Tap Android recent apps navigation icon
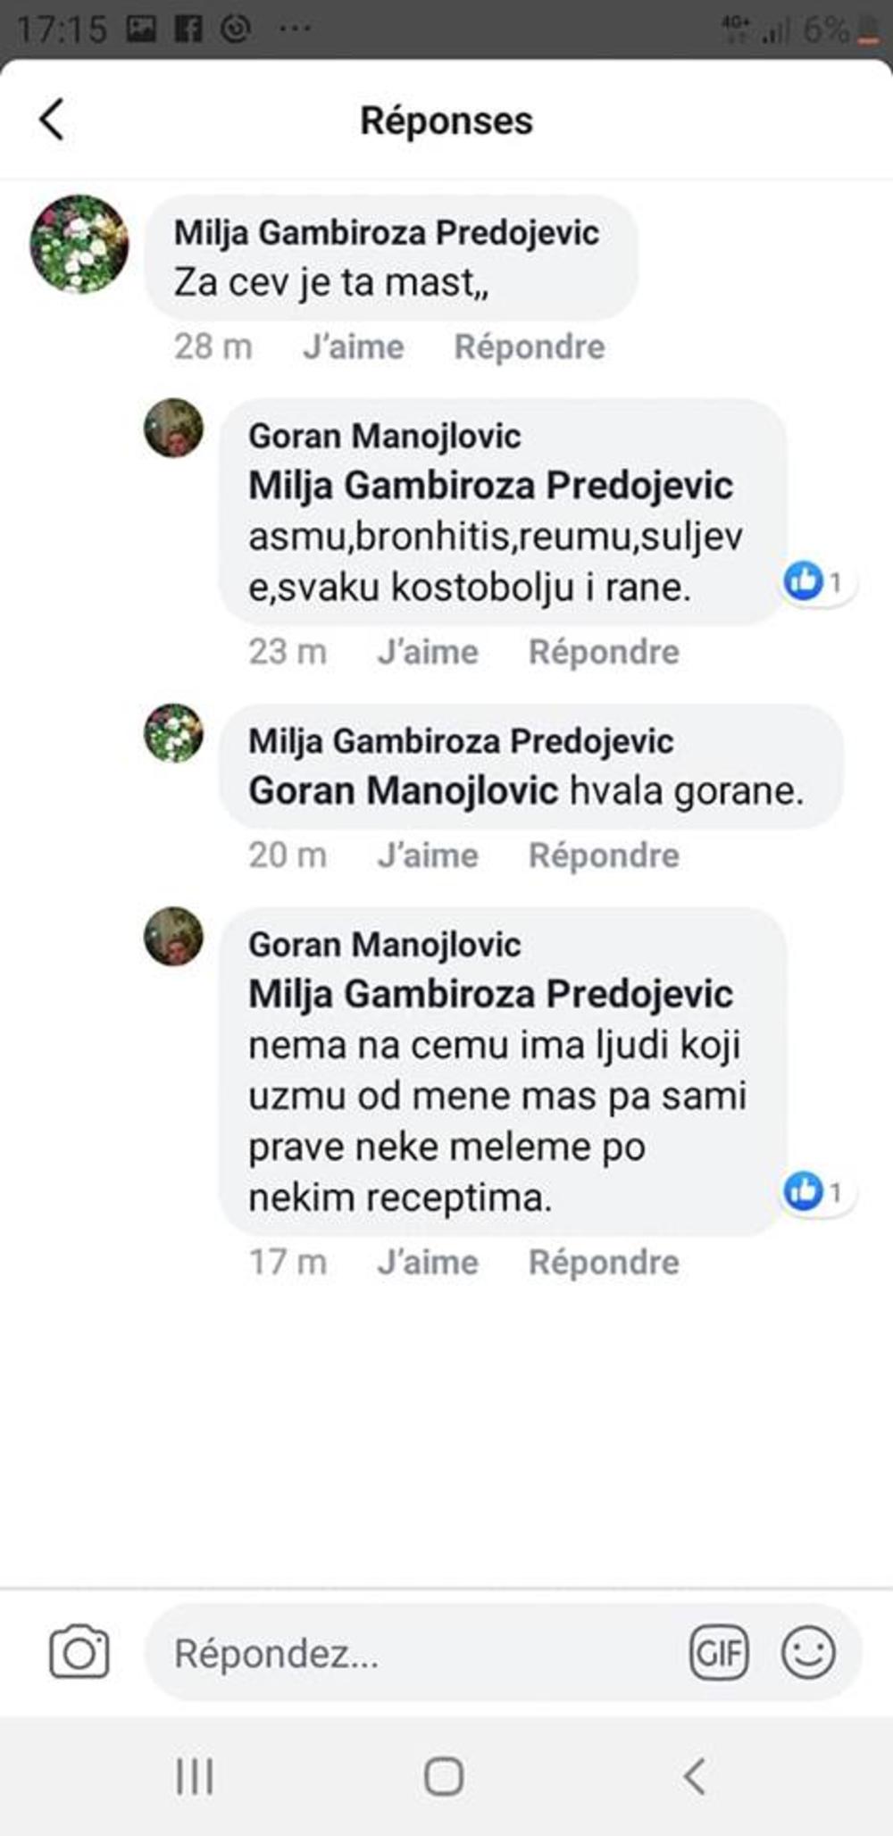This screenshot has width=893, height=1836. (x=195, y=1776)
